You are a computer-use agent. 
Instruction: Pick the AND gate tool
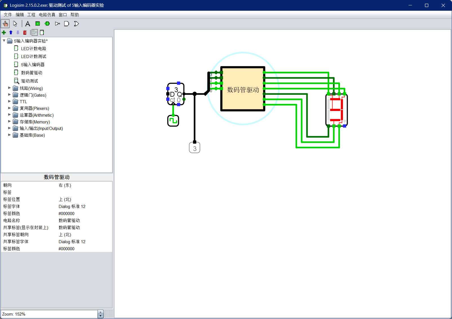tap(67, 24)
